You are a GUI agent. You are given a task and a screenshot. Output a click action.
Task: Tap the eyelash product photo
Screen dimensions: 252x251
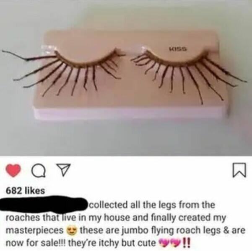tap(126, 78)
